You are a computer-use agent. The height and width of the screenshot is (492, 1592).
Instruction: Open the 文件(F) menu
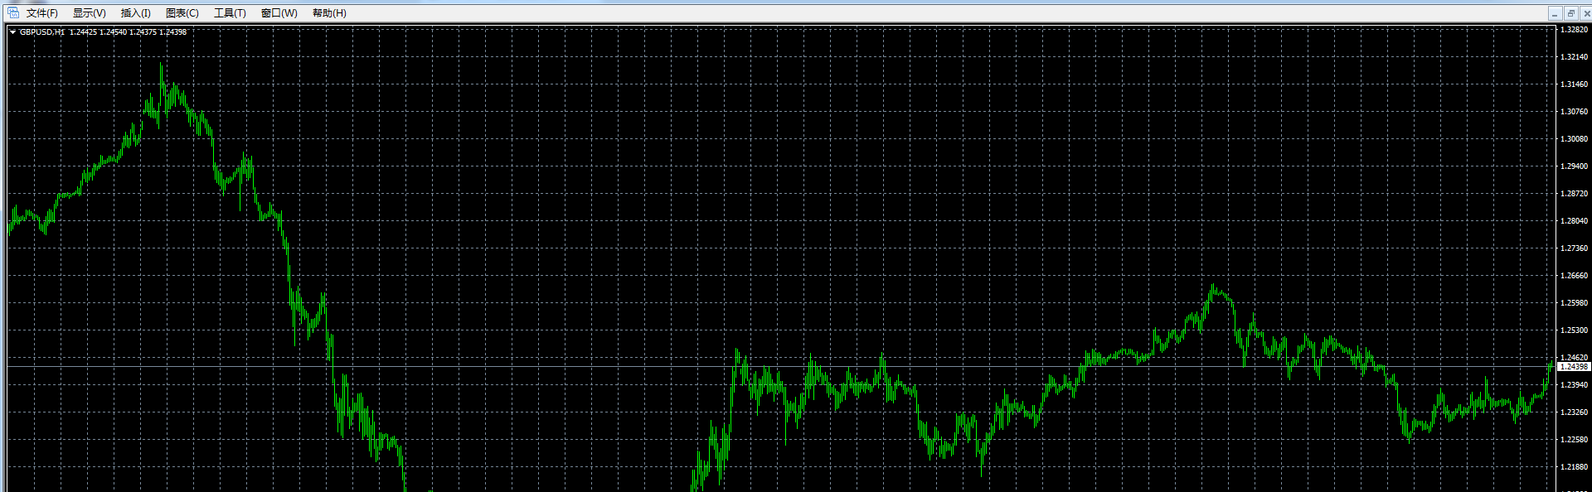(x=41, y=13)
